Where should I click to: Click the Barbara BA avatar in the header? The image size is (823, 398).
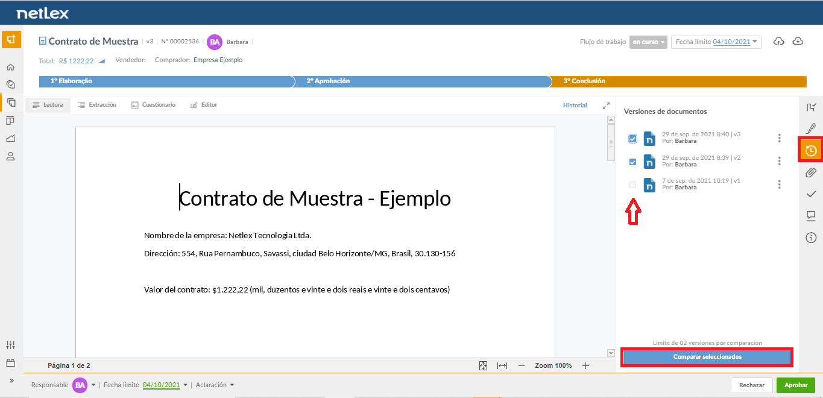(x=214, y=42)
